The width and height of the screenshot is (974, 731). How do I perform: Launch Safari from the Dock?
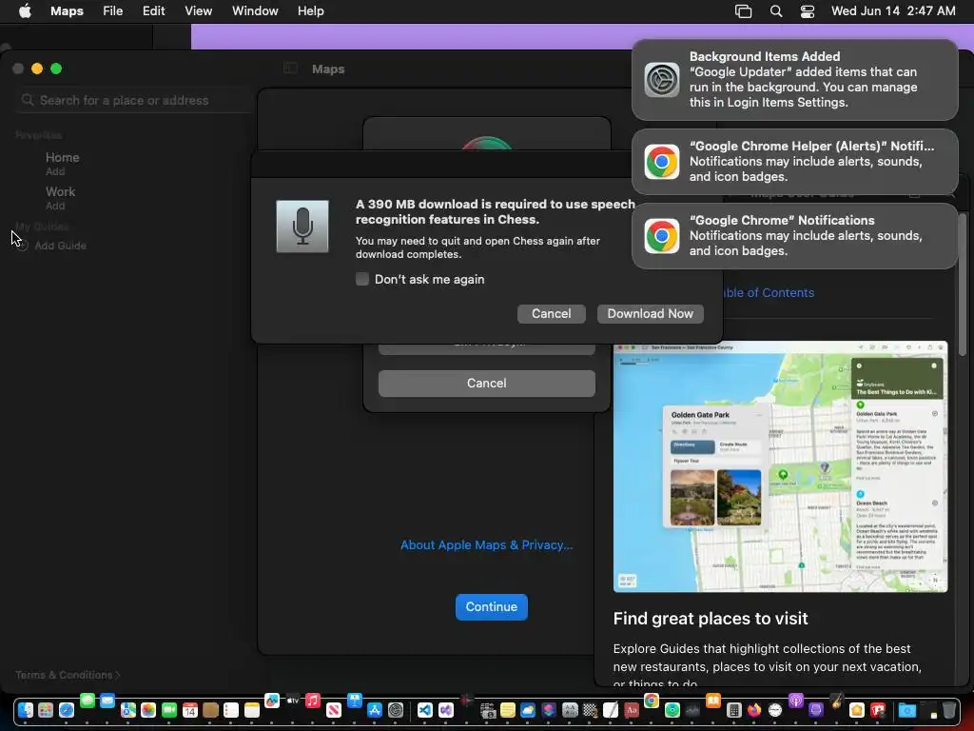coord(67,710)
